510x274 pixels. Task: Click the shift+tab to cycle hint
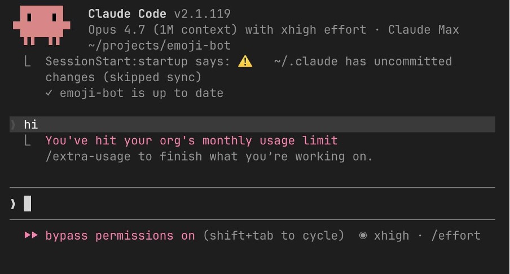274,235
